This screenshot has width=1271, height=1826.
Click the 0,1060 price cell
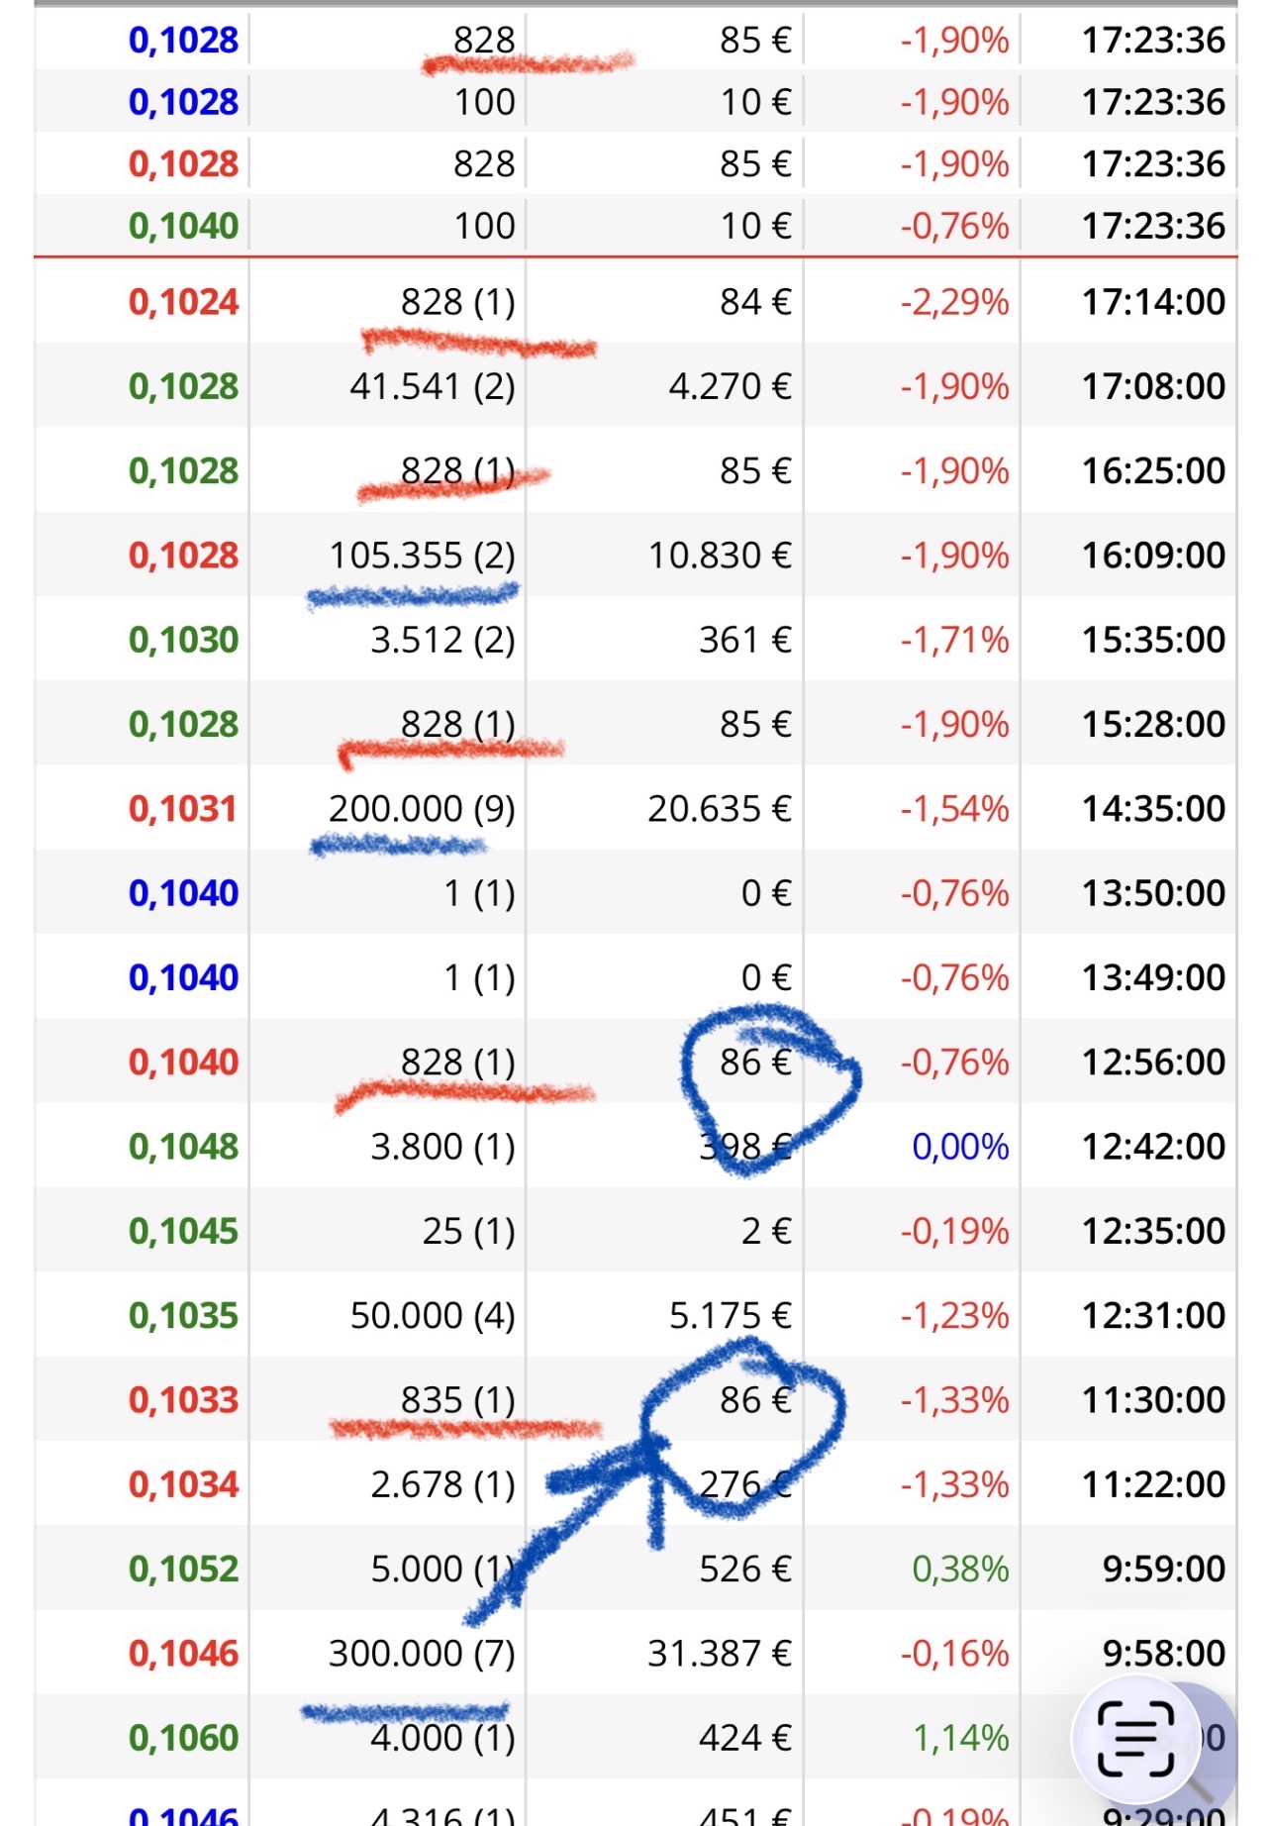(x=183, y=1738)
